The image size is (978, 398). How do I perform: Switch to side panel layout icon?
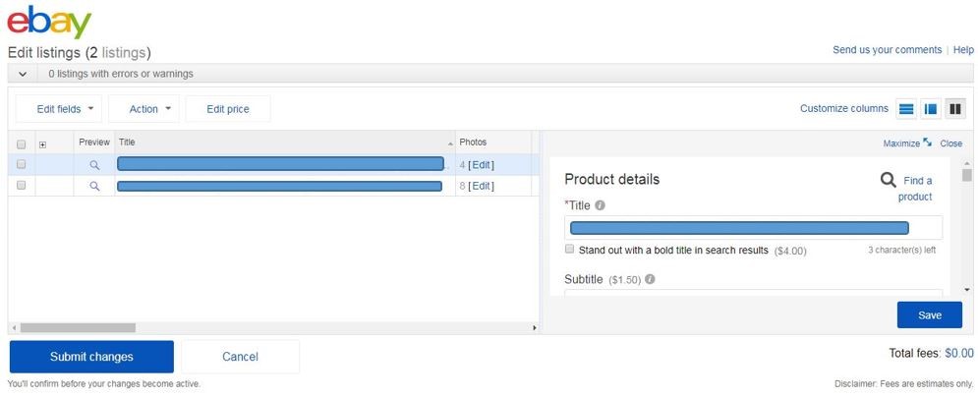point(931,108)
